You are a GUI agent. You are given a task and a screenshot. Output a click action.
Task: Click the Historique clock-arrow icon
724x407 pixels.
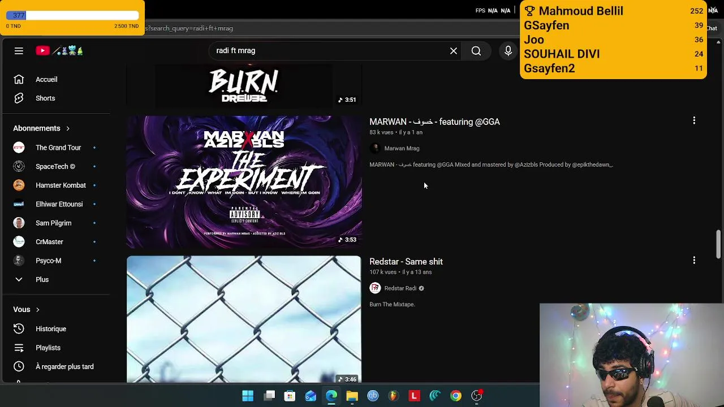click(x=19, y=329)
